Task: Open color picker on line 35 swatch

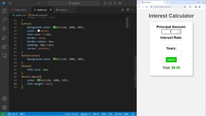Action: 54,27
